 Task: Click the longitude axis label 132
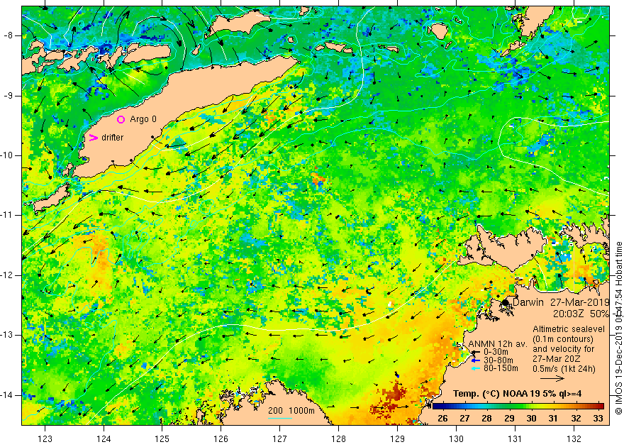point(574,439)
